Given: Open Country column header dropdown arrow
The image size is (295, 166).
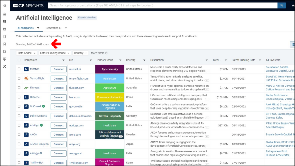Looking at the screenshot, I should click(144, 60).
